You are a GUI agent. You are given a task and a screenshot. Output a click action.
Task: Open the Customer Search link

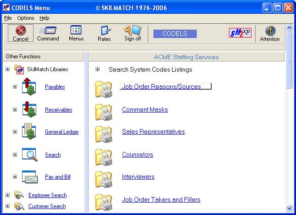point(47,206)
